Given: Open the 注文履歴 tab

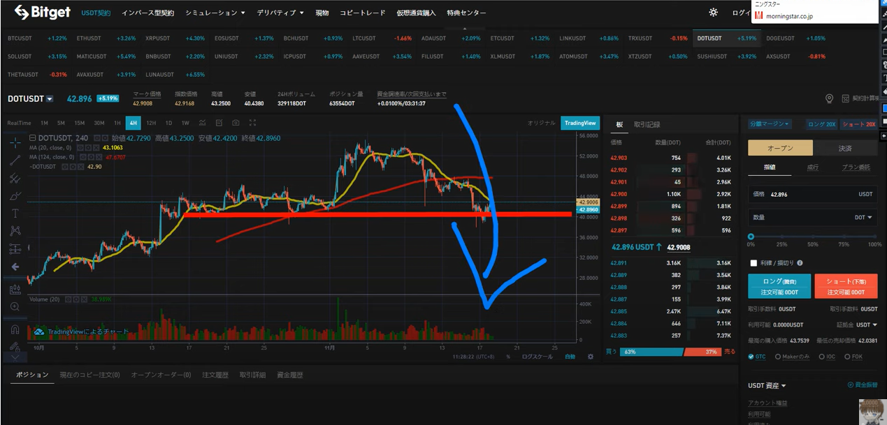Looking at the screenshot, I should click(215, 375).
